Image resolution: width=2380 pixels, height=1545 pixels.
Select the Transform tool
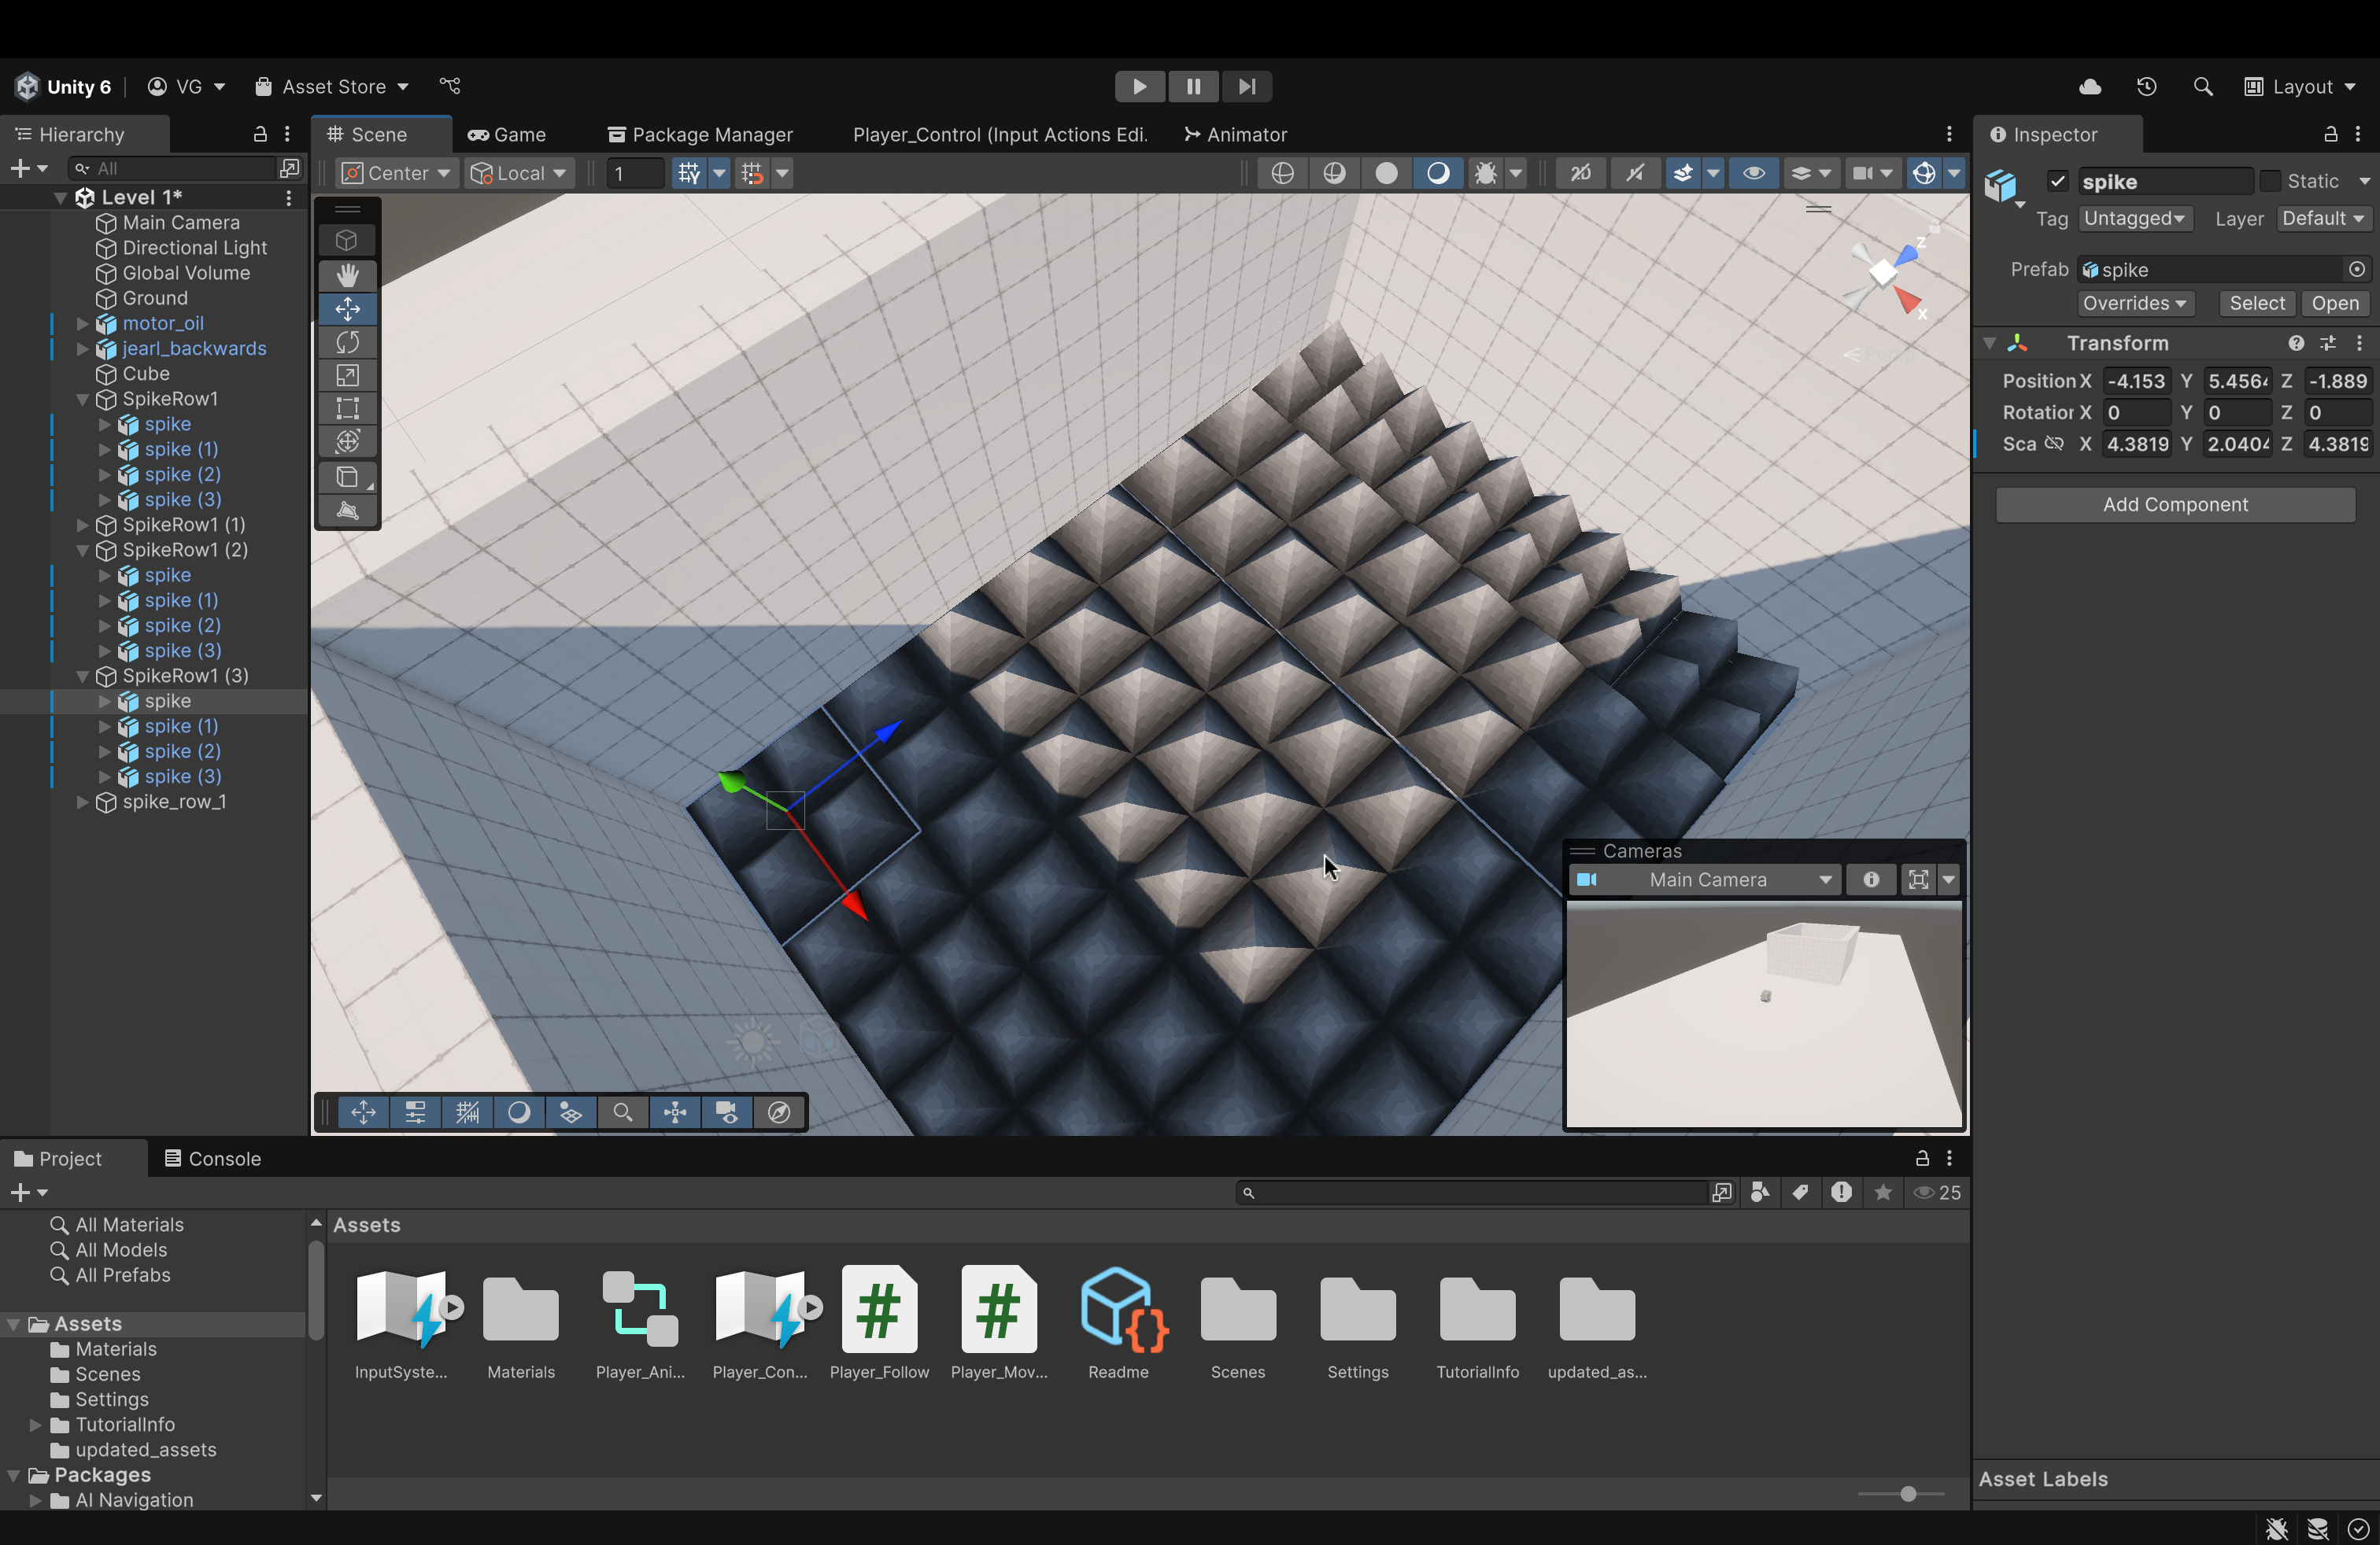coord(347,441)
